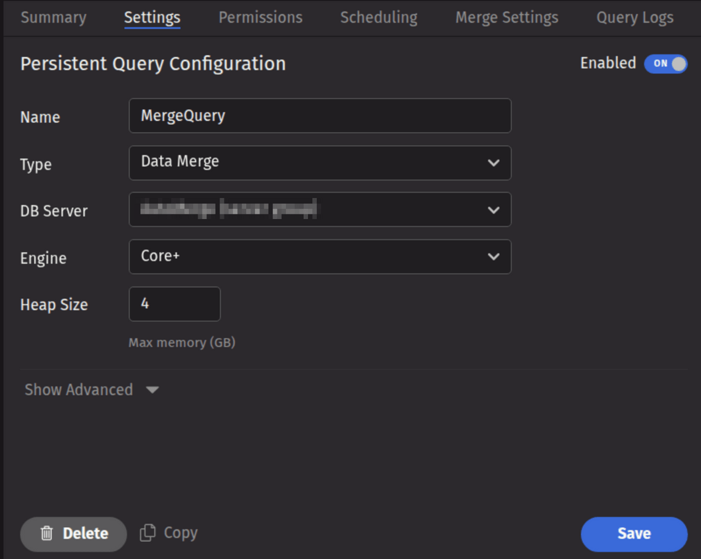Click the Name field containing MergeQuery
This screenshot has height=559, width=701.
pos(319,116)
